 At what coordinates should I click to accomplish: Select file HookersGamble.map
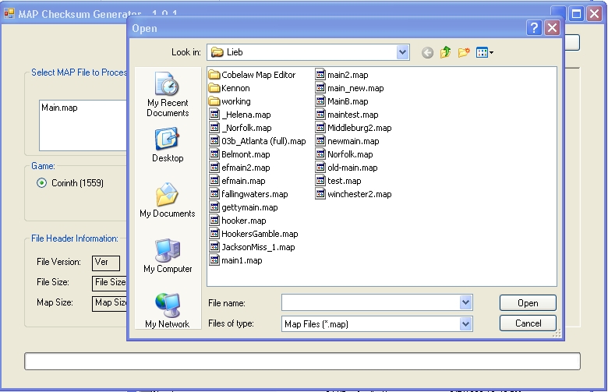coord(254,234)
